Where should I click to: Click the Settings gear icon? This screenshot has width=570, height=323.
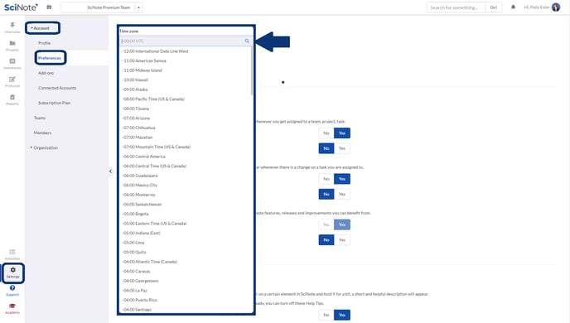point(12,270)
